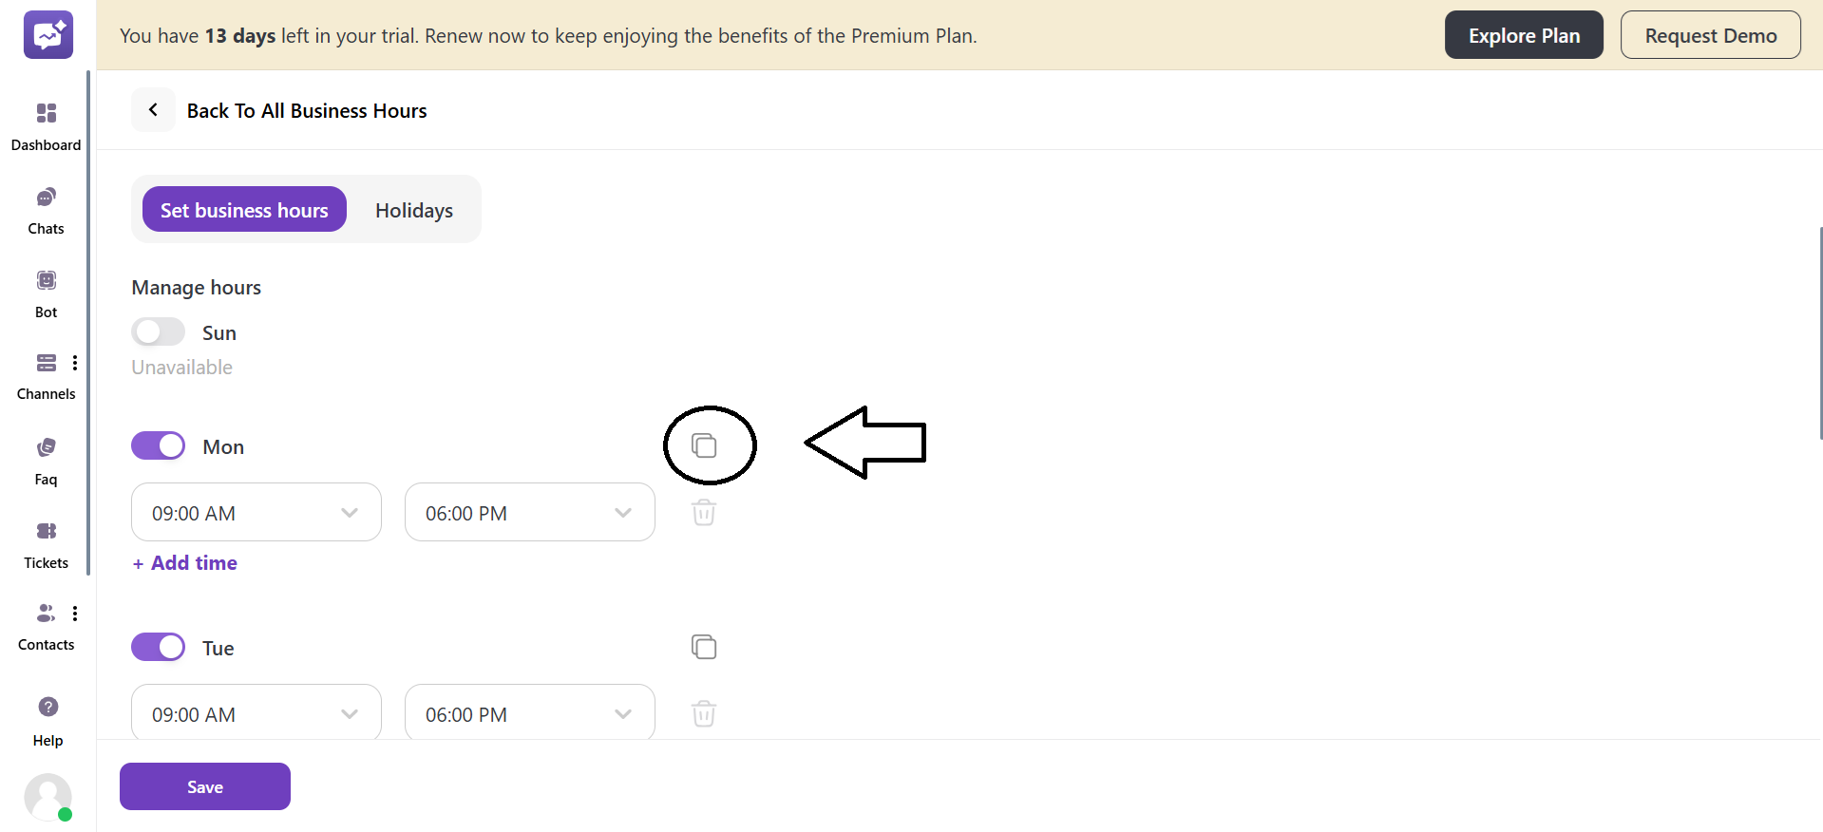Open the Channels section
This screenshot has width=1823, height=832.
pyautogui.click(x=46, y=372)
